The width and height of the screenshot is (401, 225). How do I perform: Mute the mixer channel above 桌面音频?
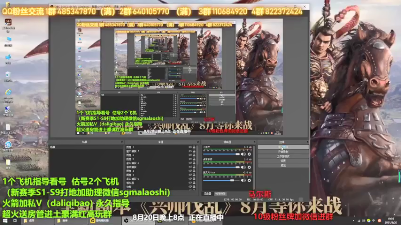(243, 154)
